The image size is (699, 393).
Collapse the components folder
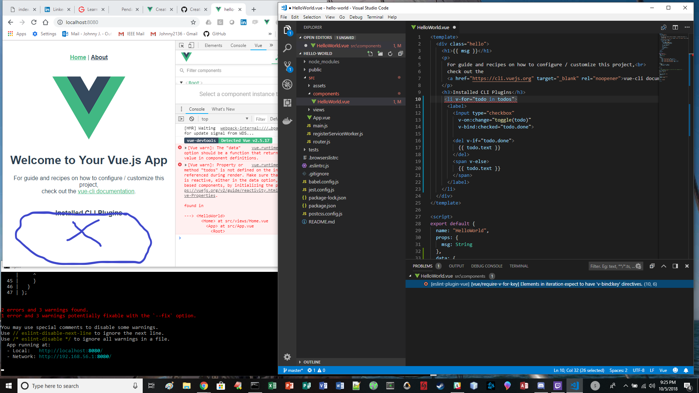326,94
